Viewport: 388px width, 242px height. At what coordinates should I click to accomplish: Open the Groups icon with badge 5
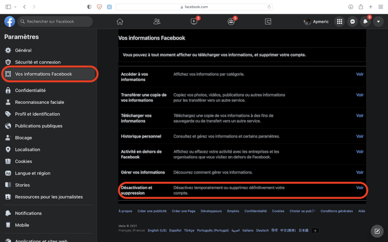(231, 22)
